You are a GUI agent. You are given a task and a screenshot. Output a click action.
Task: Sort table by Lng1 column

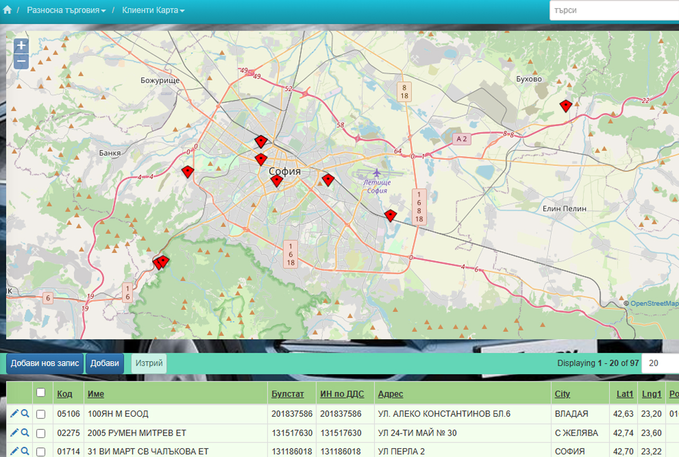[x=652, y=394]
